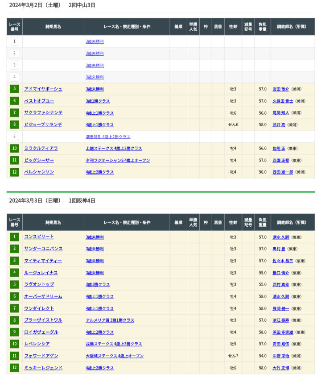321x378 pixels.
Task: Open horse ルージュレイナス link
Action: [x=41, y=273]
